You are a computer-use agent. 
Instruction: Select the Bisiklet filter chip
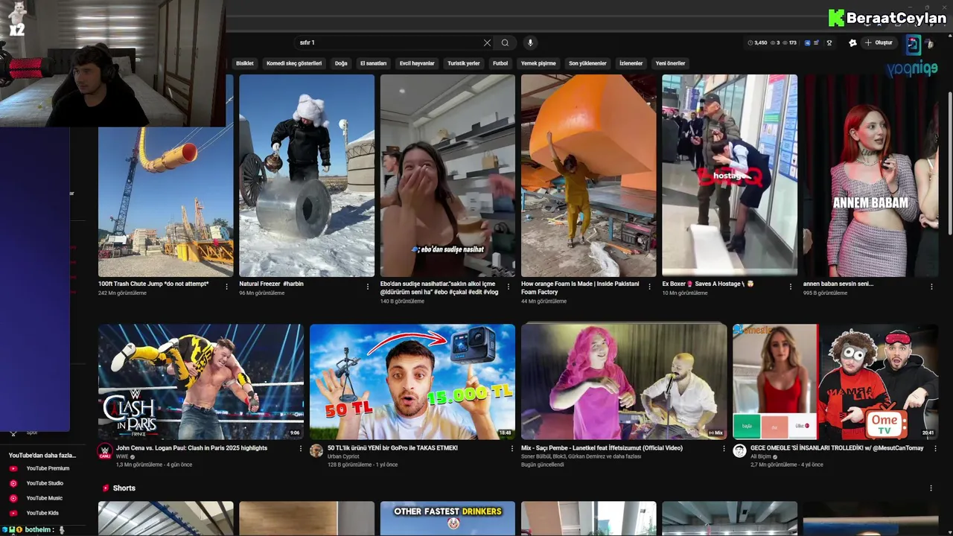[x=245, y=63]
